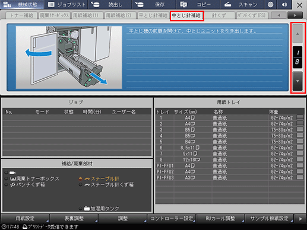Click the 名称 name column header
This screenshot has width=307, height=230.
pyautogui.click(x=218, y=112)
